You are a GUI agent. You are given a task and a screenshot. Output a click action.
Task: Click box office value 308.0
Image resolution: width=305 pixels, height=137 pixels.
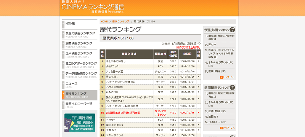[x=173, y=61]
